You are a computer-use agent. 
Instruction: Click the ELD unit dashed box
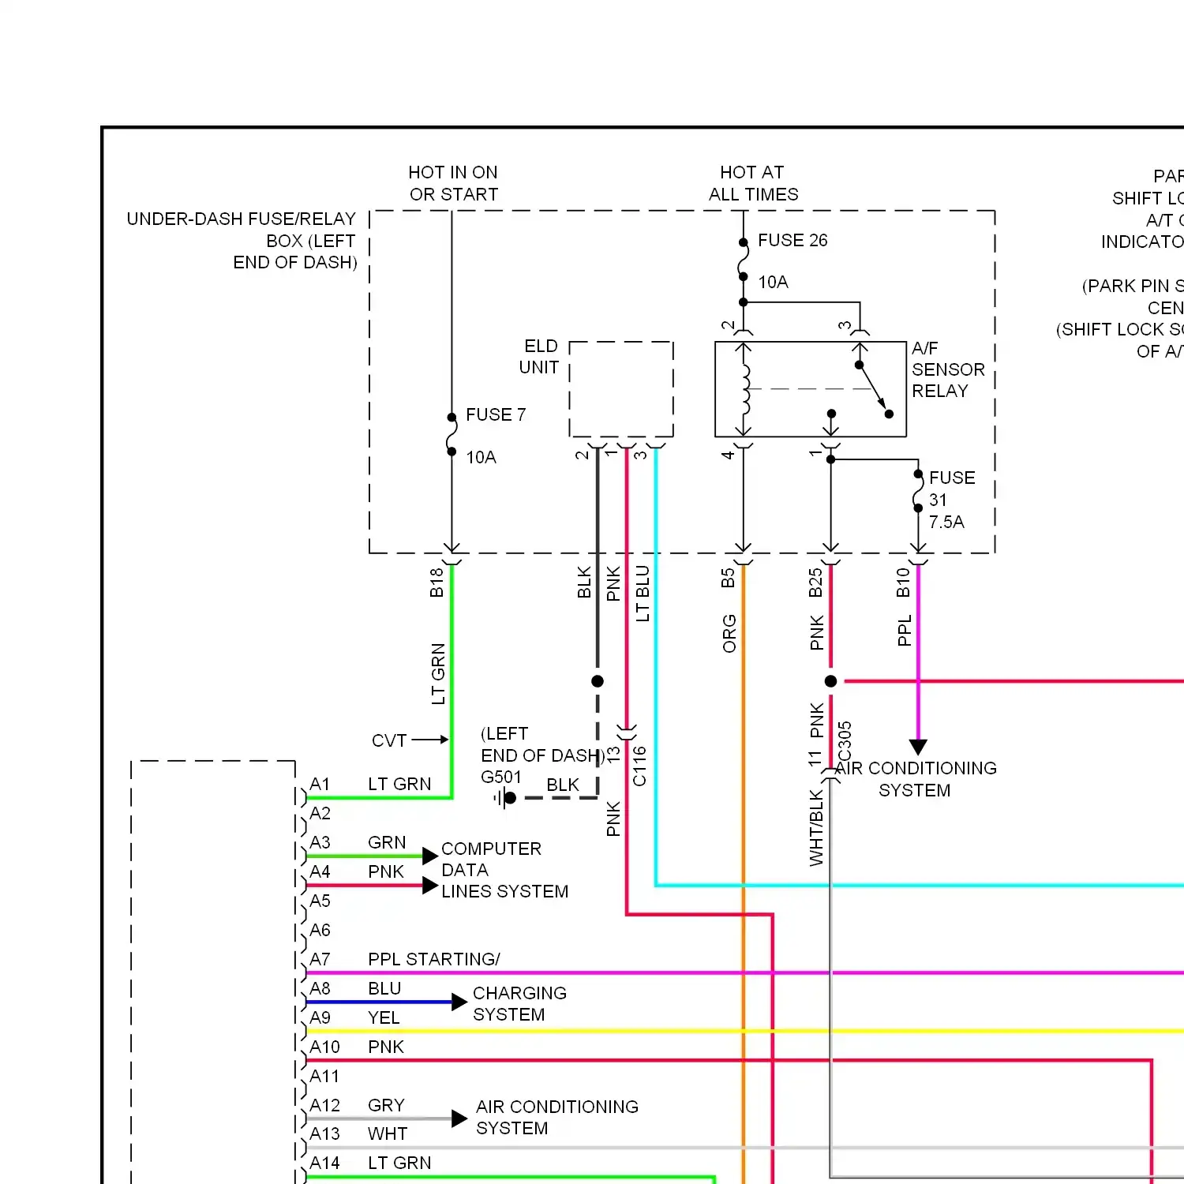pos(621,389)
